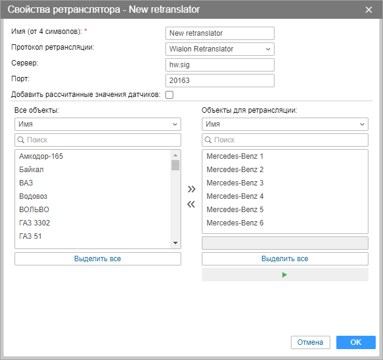Screen dimensions: 383x360
Task: Click the Отмена button
Action: tap(310, 342)
